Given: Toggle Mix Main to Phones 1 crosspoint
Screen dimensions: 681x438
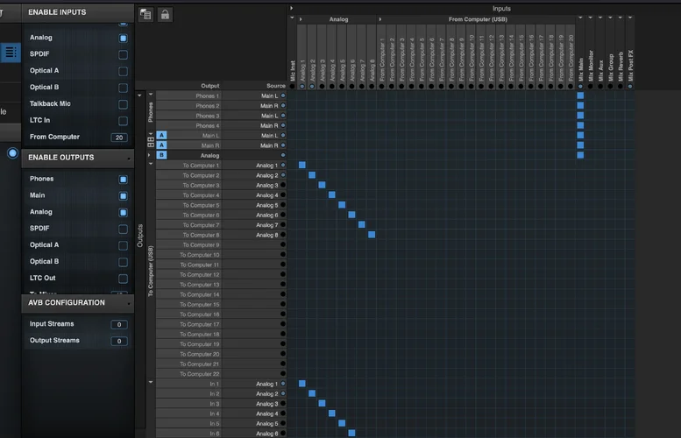Looking at the screenshot, I should [580, 95].
